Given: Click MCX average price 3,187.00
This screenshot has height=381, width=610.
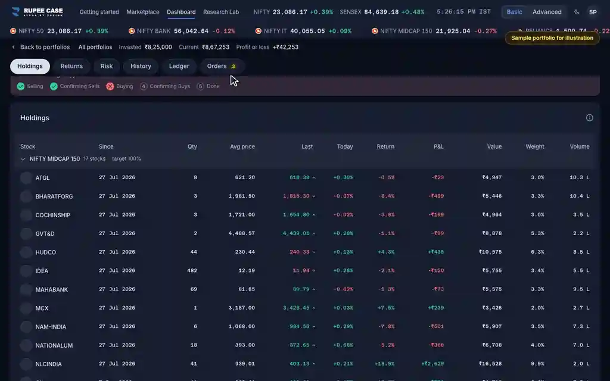Looking at the screenshot, I should click(242, 308).
